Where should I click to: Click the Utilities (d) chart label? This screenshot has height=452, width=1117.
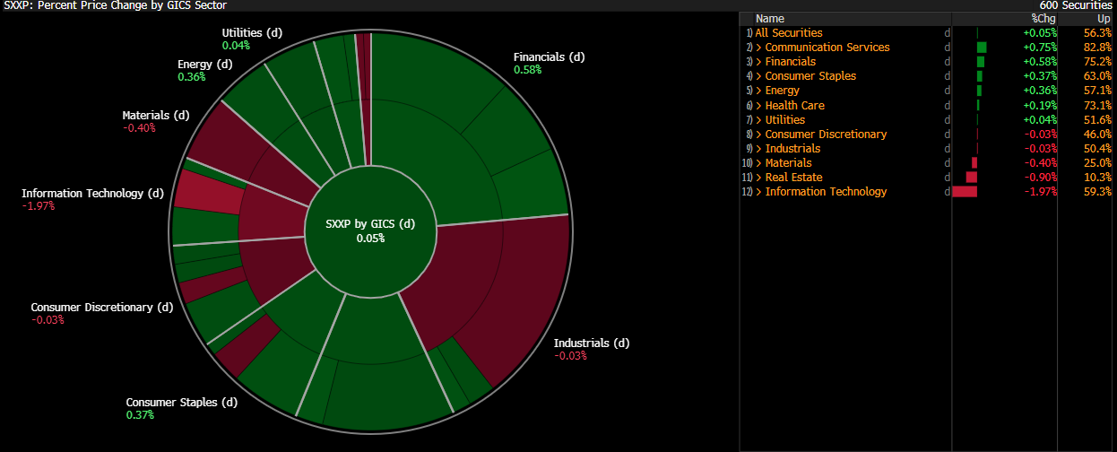click(252, 33)
